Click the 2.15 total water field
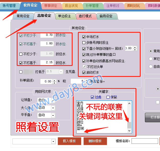 point(47,62)
